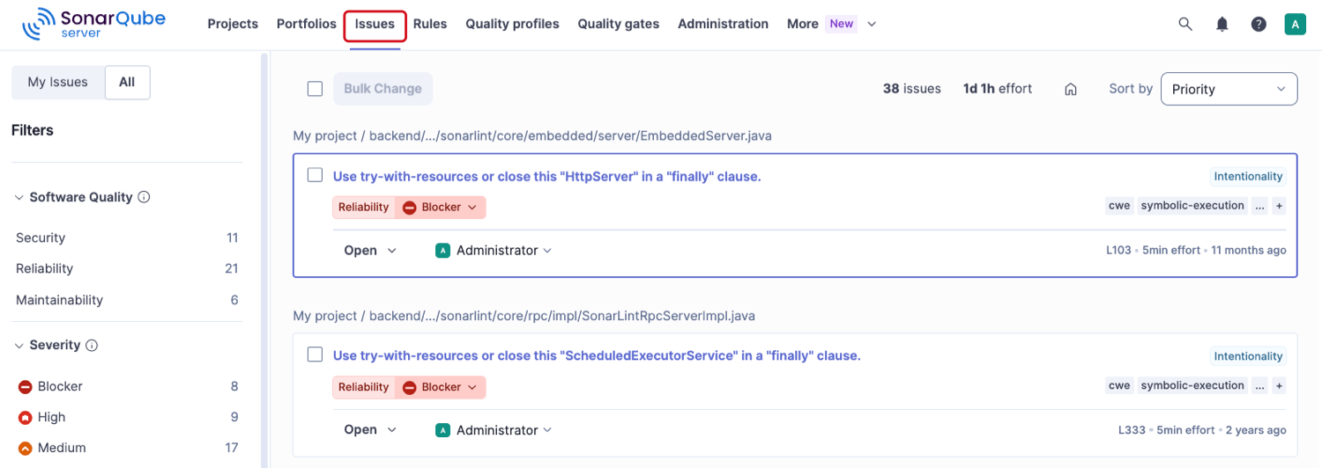Click the plus tag icon on ScheduledExecutorService issue
This screenshot has width=1322, height=468.
click(x=1279, y=385)
